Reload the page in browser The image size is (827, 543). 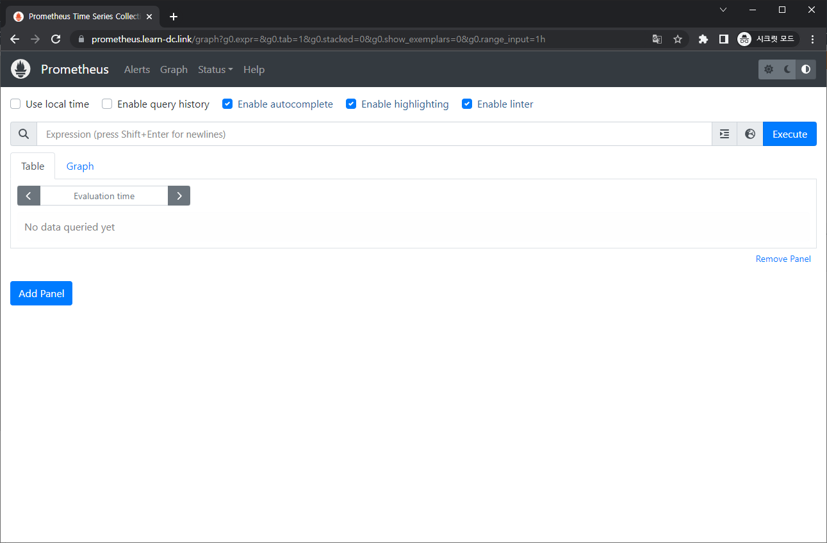point(56,39)
